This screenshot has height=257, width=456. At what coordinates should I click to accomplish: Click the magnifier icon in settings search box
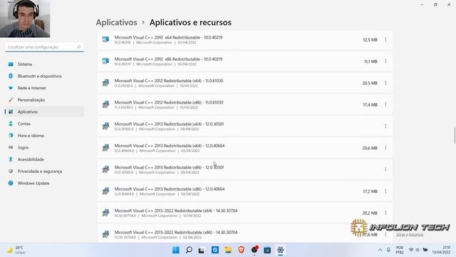tap(79, 47)
